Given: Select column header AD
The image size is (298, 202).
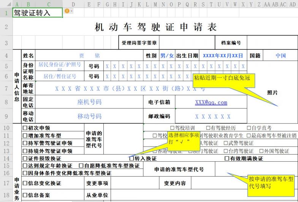Looking at the screenshot, I should 293,4.
